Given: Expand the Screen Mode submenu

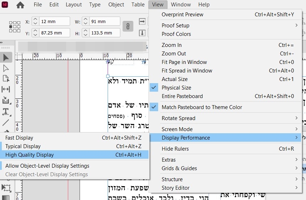Looking at the screenshot, I should point(225,129).
